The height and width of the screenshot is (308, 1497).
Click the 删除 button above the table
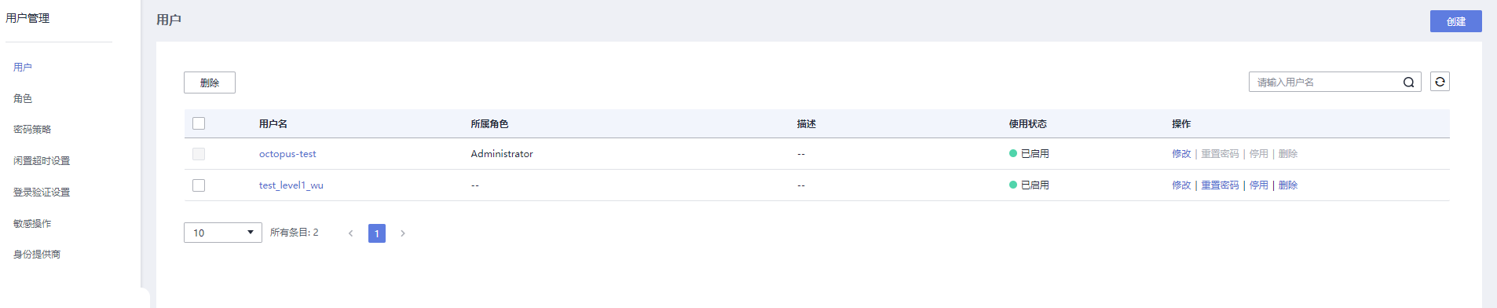point(210,82)
